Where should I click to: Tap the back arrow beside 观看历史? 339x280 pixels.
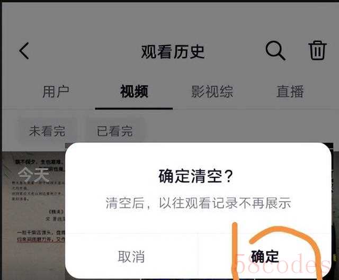[x=24, y=51]
